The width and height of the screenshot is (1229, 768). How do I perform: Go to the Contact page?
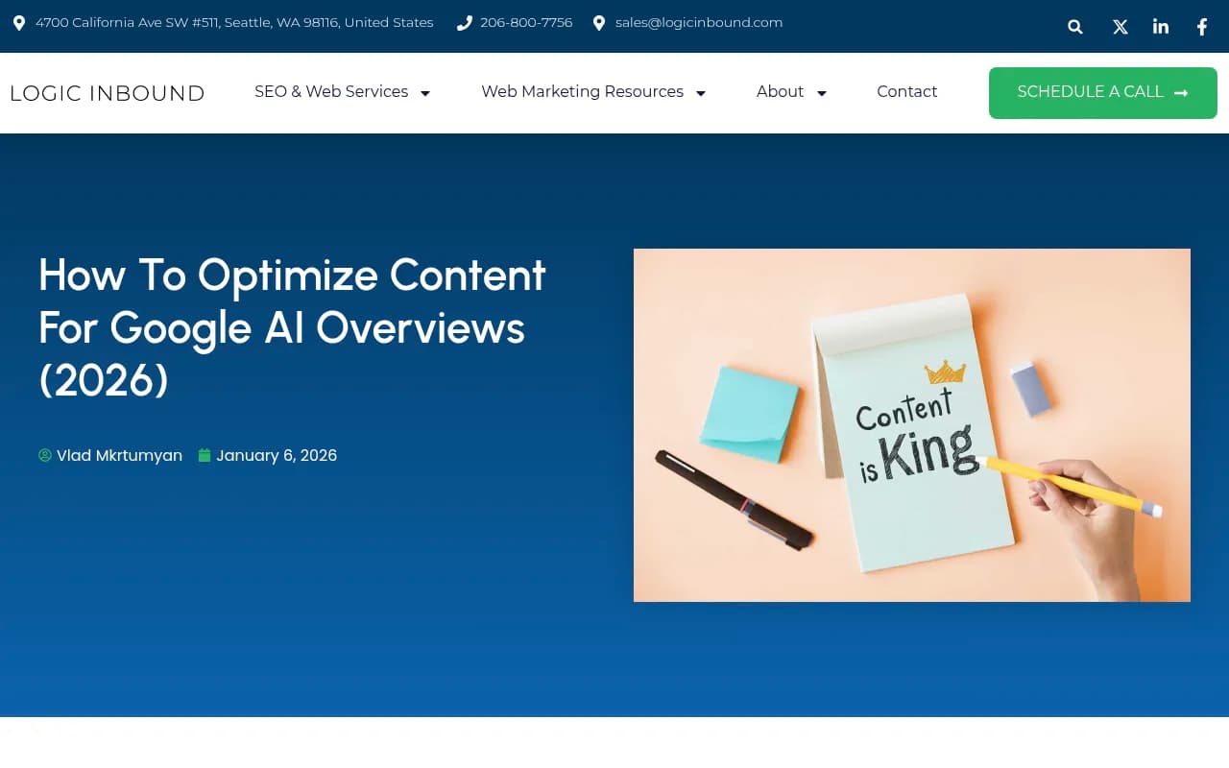906,91
